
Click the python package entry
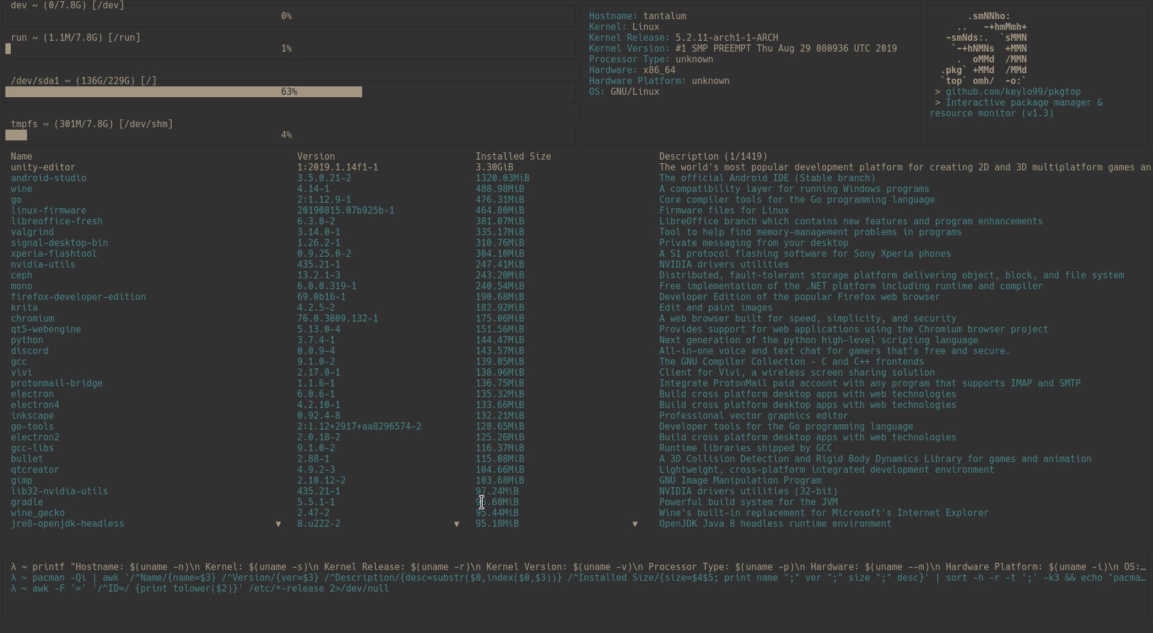point(27,340)
